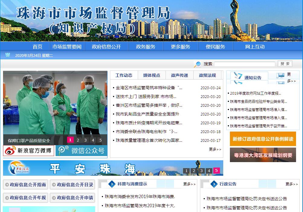The width and height of the screenshot is (303, 212).
Task: Expand 更多>> in 行政公告 section
Action: click(x=292, y=184)
